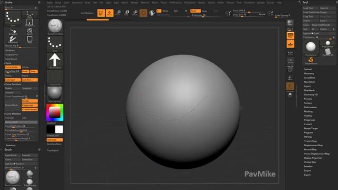
Task: Switch to Move mode in top toolbar
Action: coord(118,13)
